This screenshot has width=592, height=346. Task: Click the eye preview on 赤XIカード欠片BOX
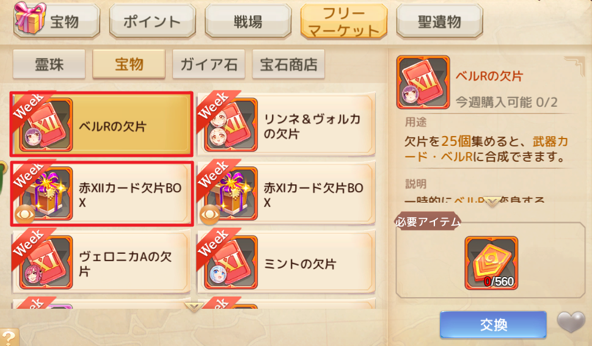click(x=210, y=214)
